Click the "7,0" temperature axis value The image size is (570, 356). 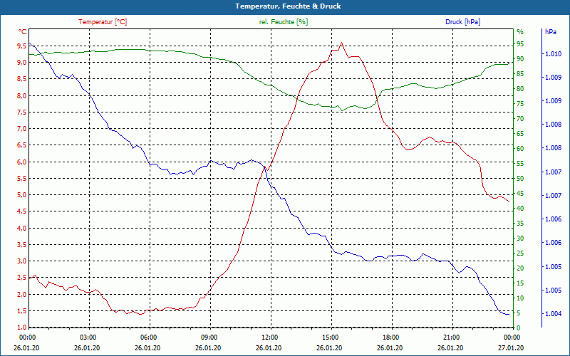pos(22,129)
